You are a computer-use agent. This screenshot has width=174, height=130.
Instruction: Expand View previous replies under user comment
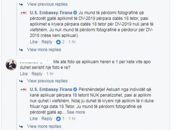tap(47, 81)
